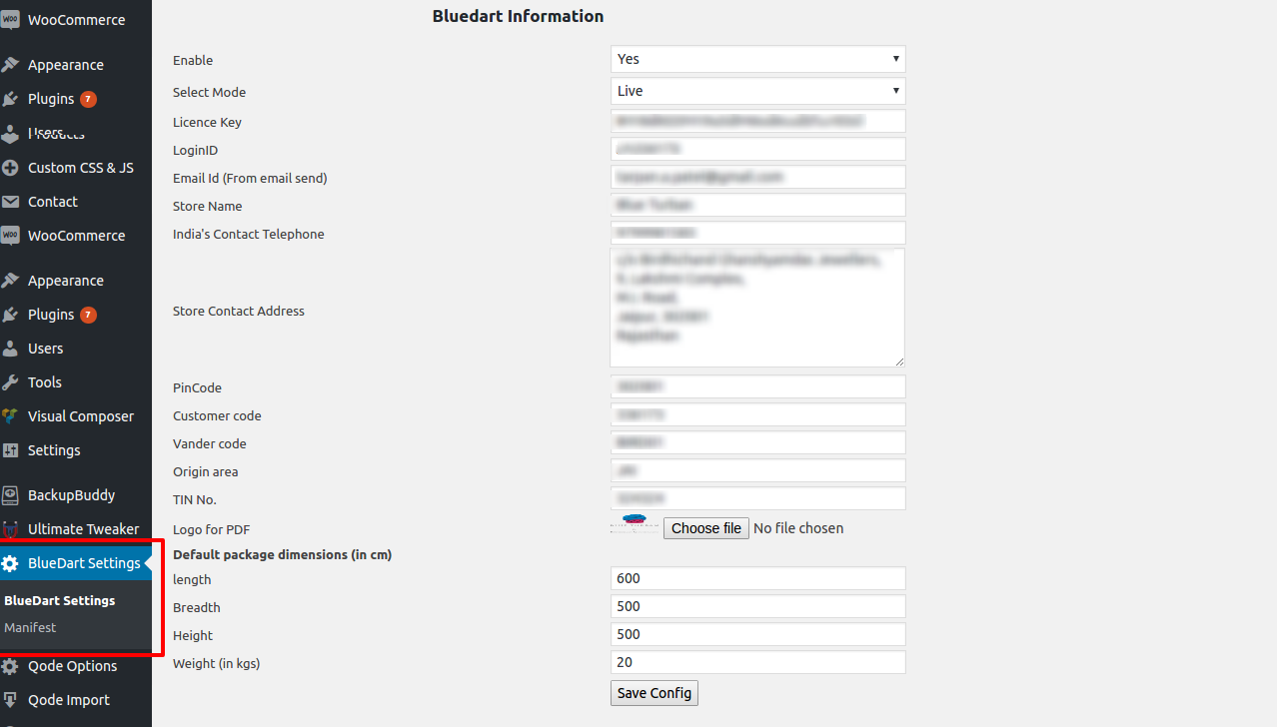This screenshot has height=727, width=1277.
Task: Click the Store Contact Address text area
Action: (x=757, y=308)
